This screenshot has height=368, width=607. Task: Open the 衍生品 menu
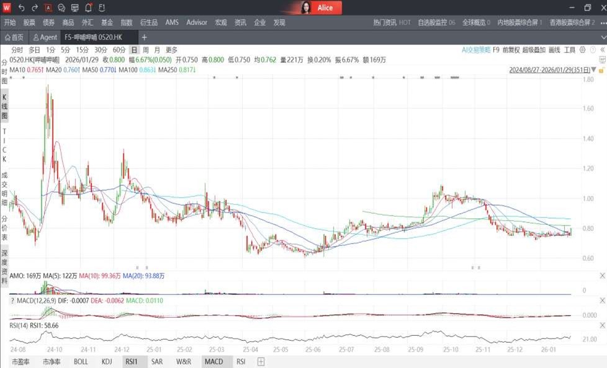pos(150,22)
